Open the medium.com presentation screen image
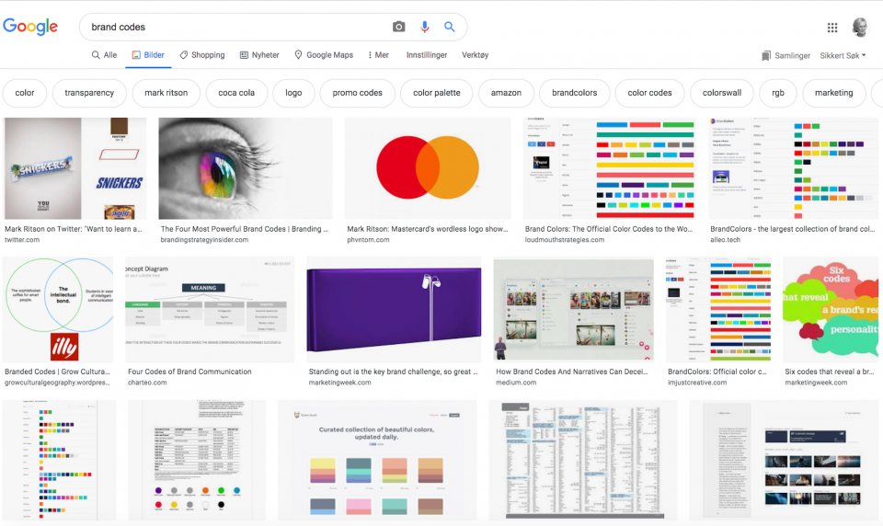The height and width of the screenshot is (526, 883). [573, 309]
